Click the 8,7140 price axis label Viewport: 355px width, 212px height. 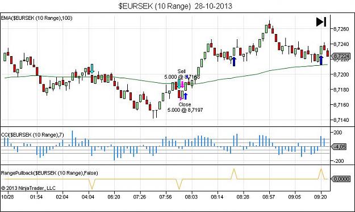point(341,120)
